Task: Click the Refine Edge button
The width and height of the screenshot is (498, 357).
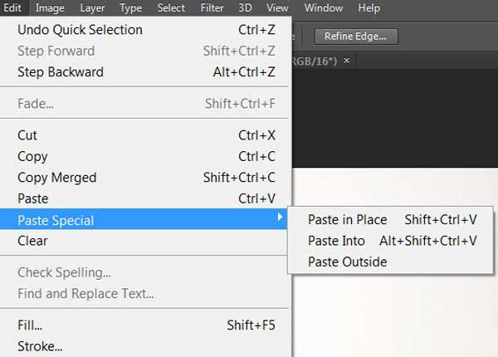Action: pos(356,37)
